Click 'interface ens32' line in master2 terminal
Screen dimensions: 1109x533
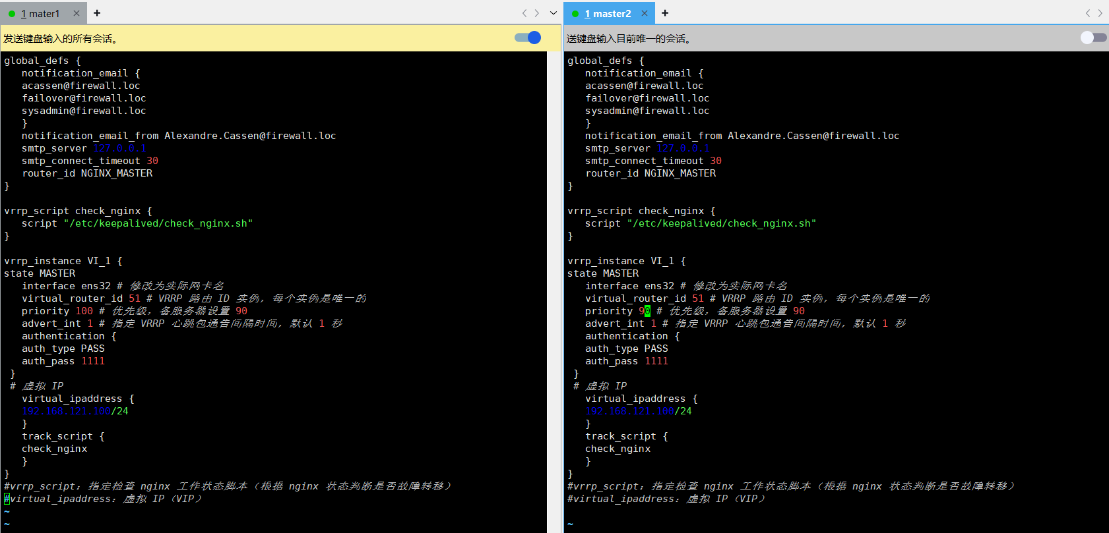[x=686, y=286]
